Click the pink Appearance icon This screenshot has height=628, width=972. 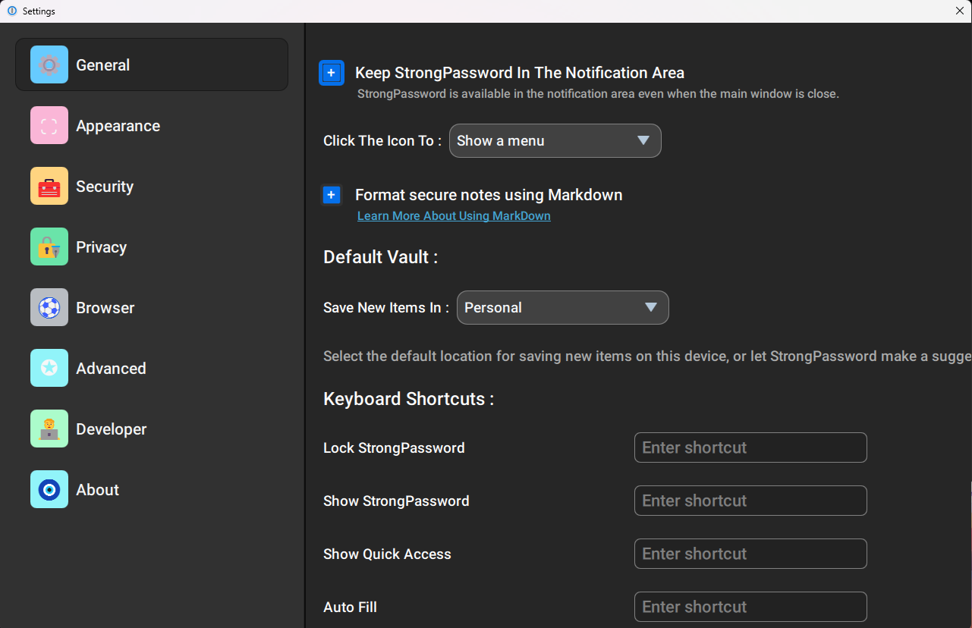pos(49,125)
